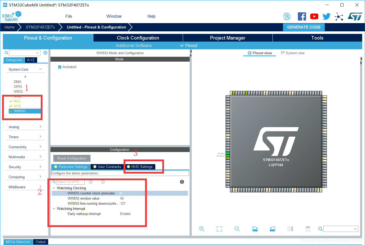365x245 pixels.
Task: Open the Twitter bird icon link
Action: click(x=327, y=16)
